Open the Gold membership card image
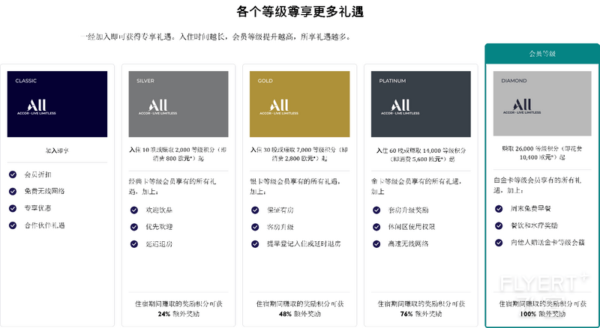Viewport: 600px width, 328px height. point(299,104)
